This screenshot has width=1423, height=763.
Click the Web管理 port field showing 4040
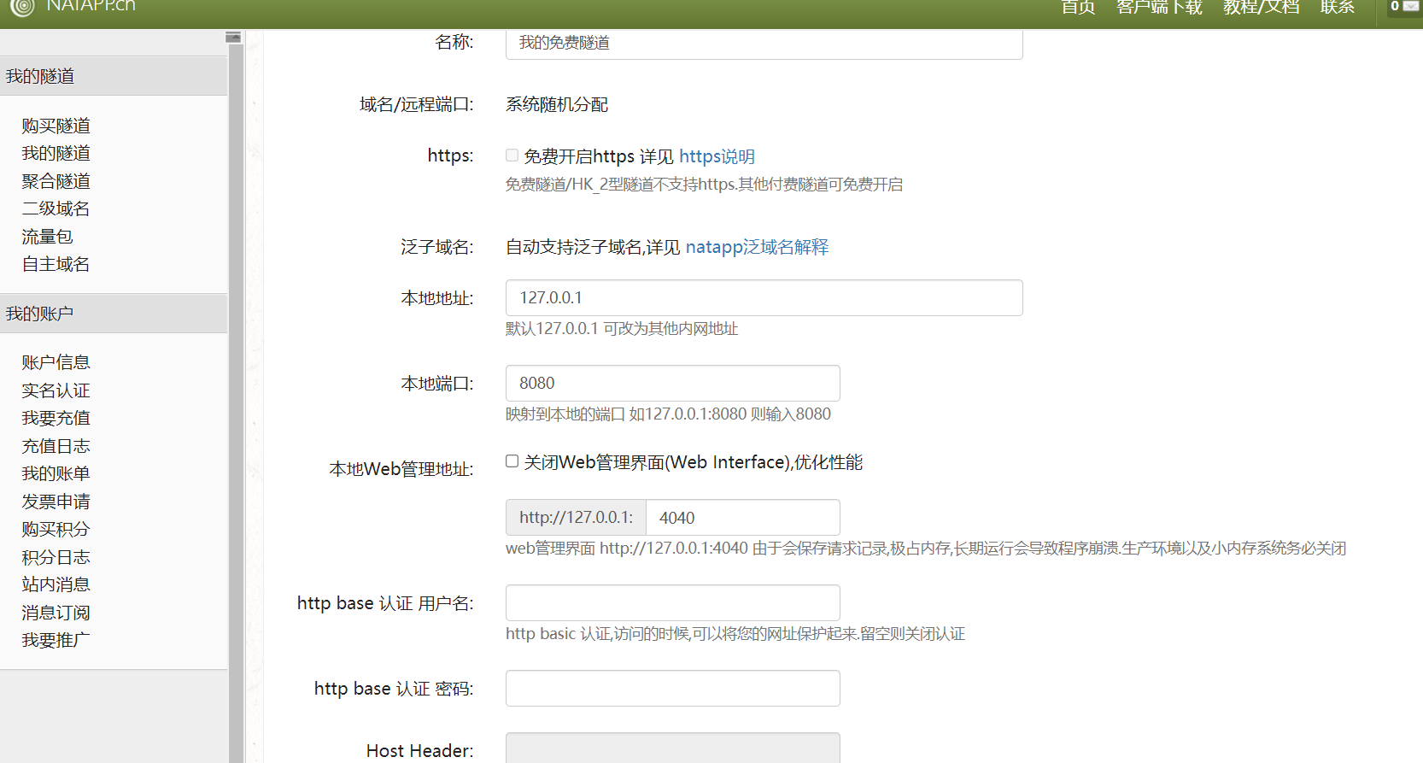pyautogui.click(x=743, y=518)
